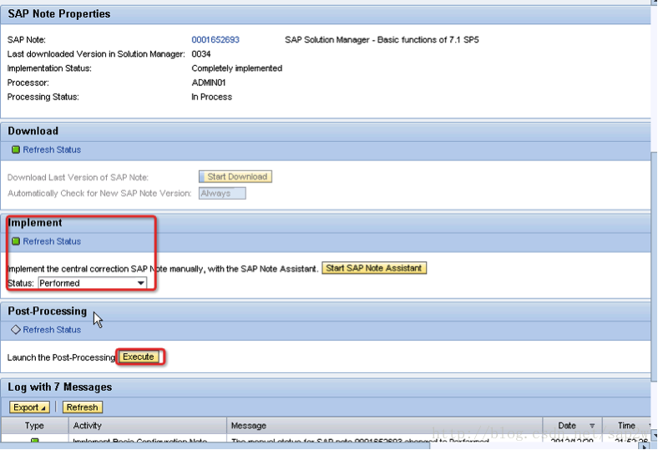This screenshot has height=450, width=658.
Task: Select the Type column header
Action: [34, 426]
